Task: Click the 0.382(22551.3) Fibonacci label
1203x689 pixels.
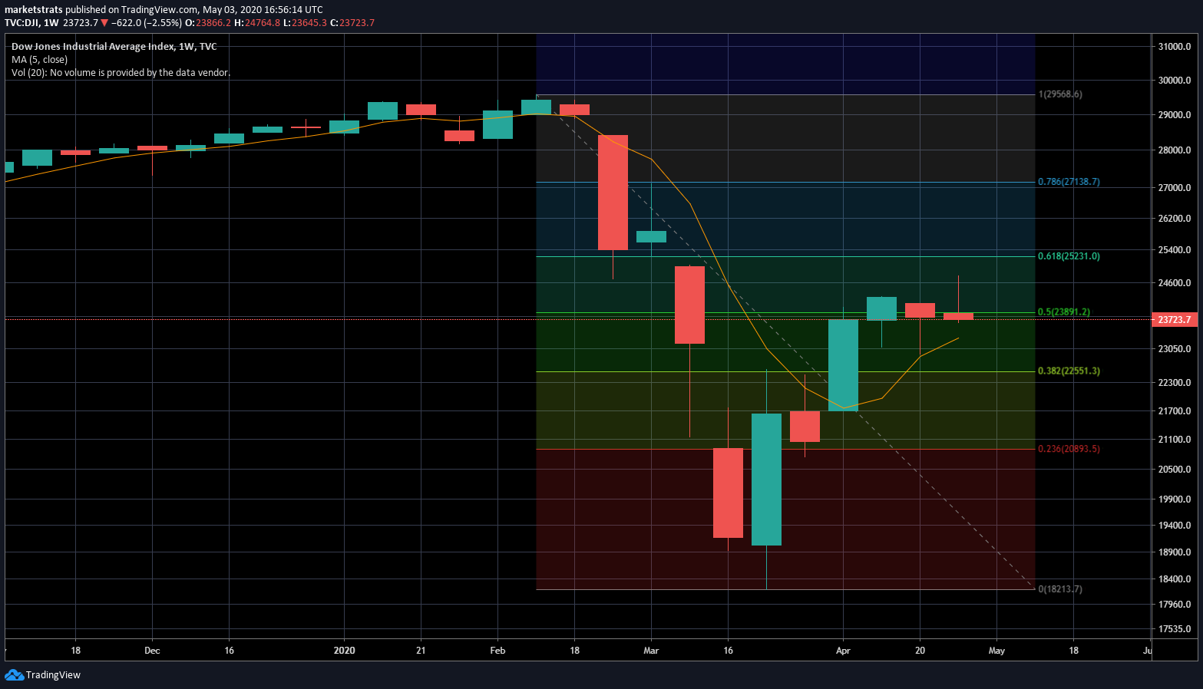Action: tap(1069, 371)
